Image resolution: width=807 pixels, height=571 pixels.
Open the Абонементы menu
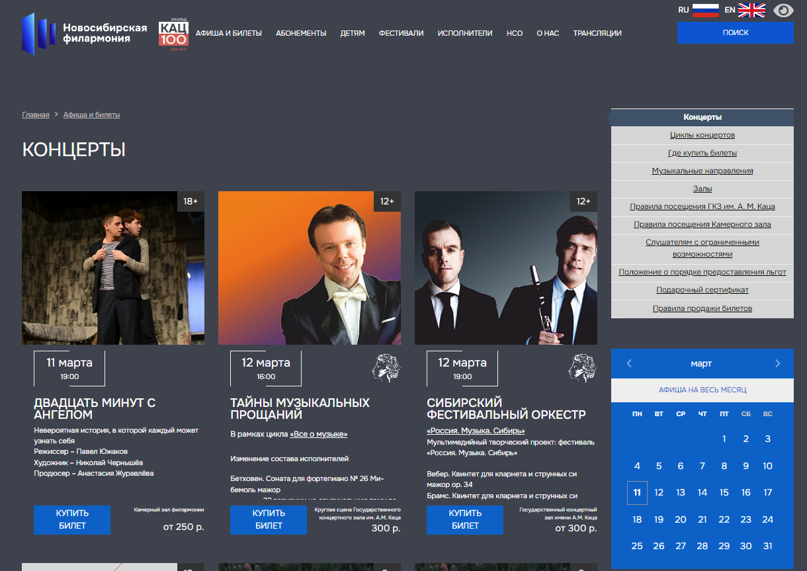point(301,33)
